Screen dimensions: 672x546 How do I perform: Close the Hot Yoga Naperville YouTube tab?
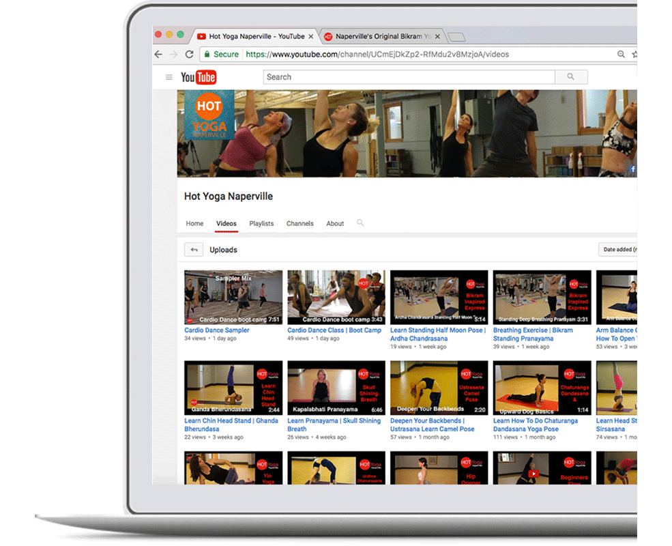[x=310, y=36]
